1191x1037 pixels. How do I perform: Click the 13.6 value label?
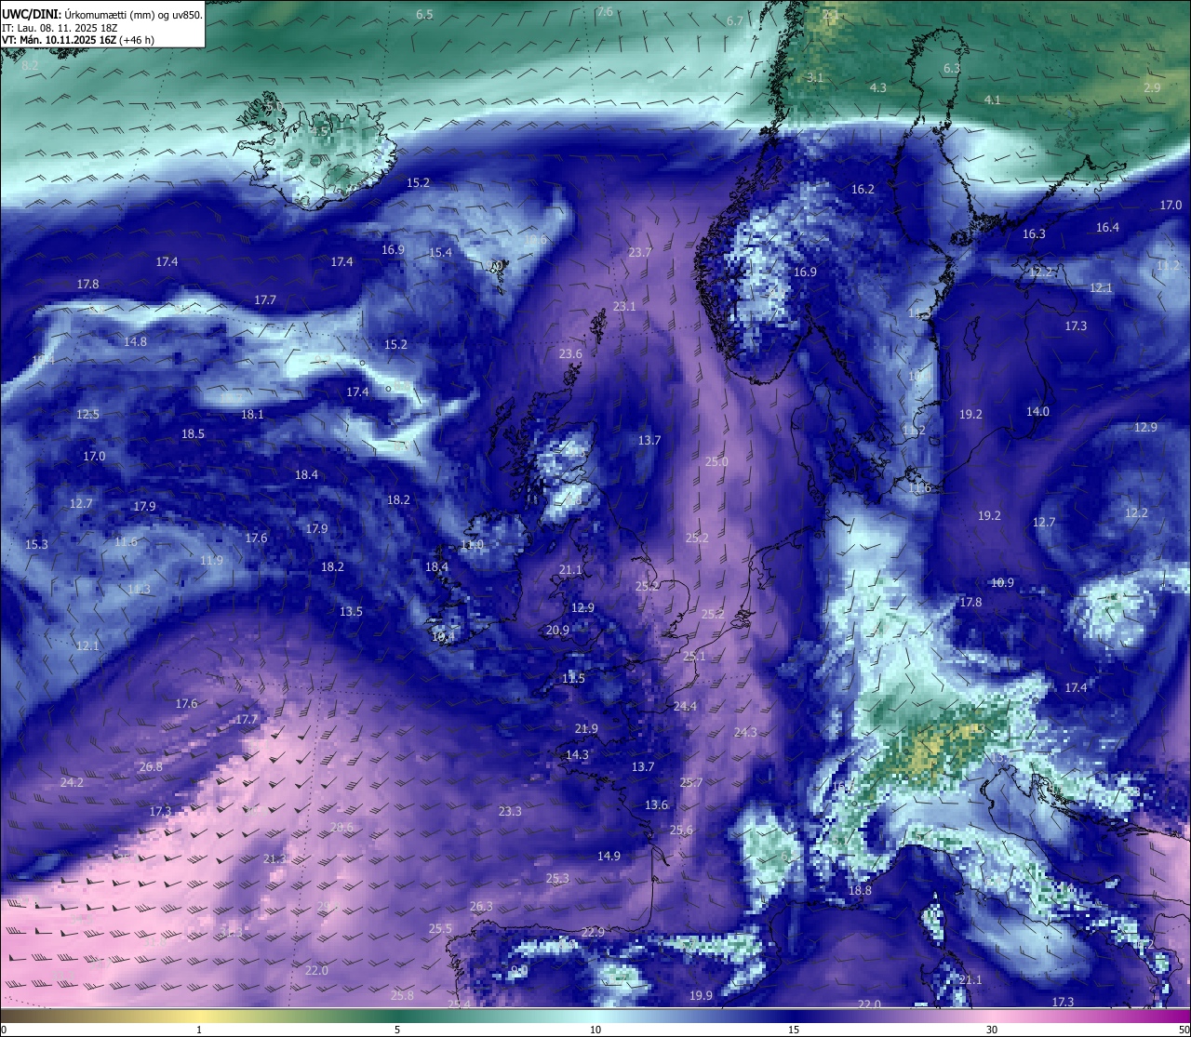[656, 805]
